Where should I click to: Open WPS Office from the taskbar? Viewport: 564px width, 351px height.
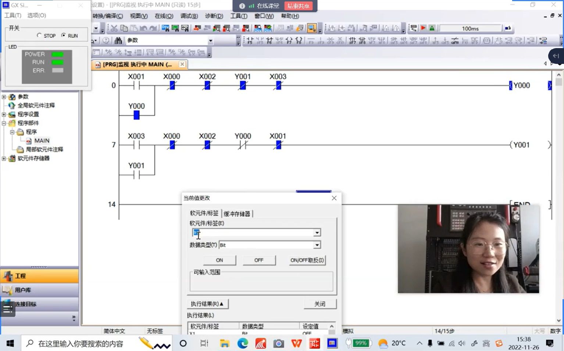click(x=296, y=343)
